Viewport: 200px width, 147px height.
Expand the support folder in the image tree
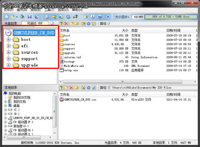pyautogui.click(x=9, y=58)
